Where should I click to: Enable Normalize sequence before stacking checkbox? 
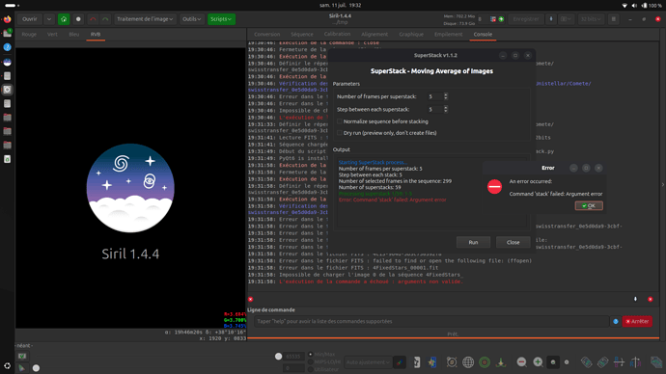[x=340, y=121]
